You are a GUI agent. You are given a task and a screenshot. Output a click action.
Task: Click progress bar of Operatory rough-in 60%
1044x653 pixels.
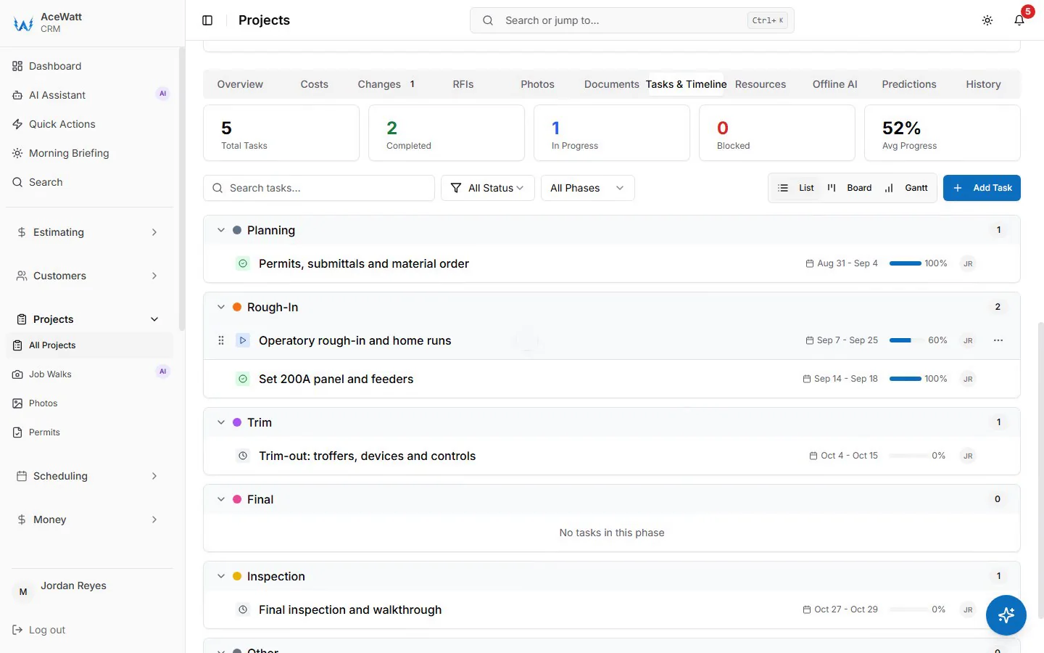pos(906,340)
